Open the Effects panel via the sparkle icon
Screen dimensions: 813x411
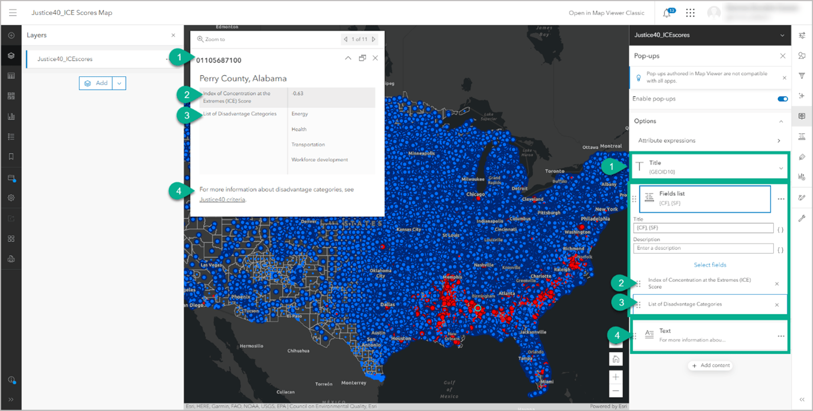coord(802,96)
